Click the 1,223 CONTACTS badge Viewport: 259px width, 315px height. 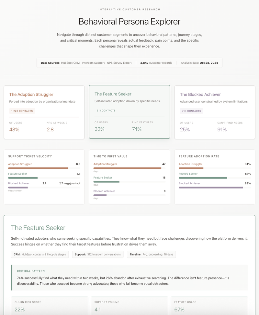coord(21,111)
